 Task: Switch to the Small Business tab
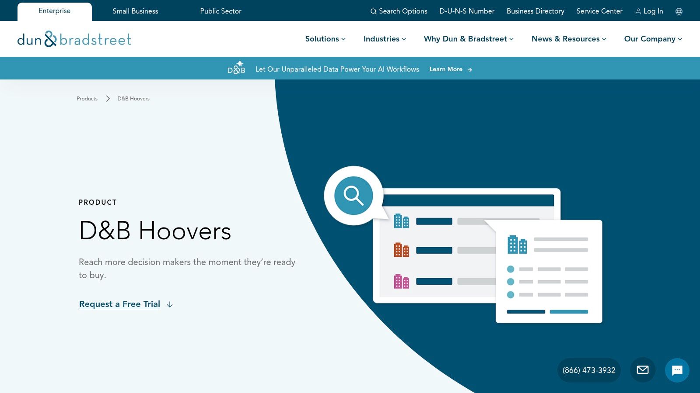135,11
